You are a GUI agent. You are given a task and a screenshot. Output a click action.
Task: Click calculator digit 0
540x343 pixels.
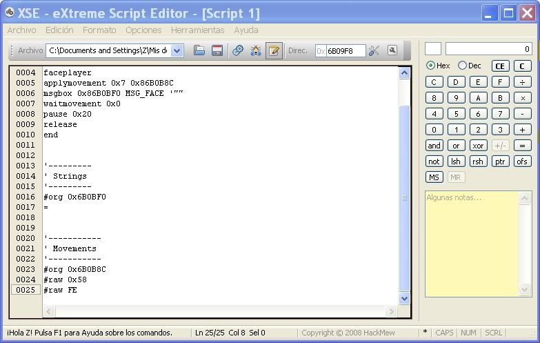pyautogui.click(x=434, y=130)
